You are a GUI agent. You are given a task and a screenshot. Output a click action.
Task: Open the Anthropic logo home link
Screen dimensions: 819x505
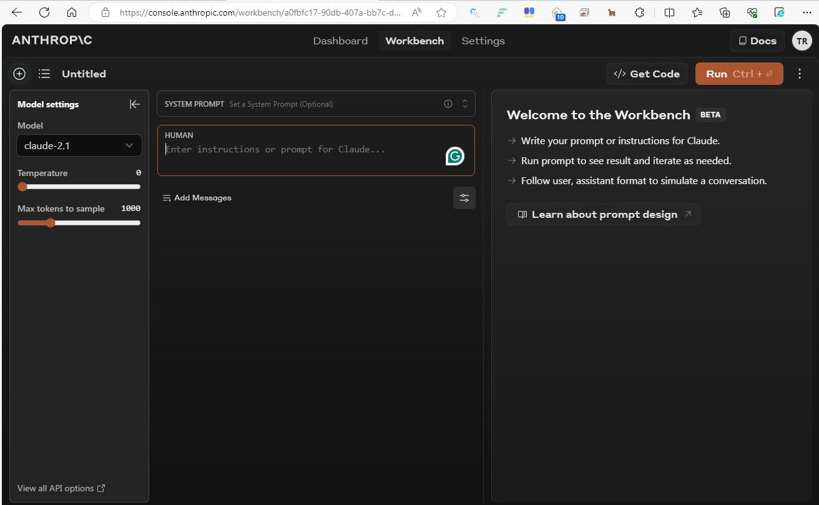click(52, 41)
